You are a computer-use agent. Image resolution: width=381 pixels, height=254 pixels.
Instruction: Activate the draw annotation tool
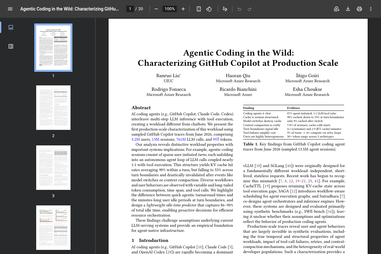pyautogui.click(x=225, y=9)
